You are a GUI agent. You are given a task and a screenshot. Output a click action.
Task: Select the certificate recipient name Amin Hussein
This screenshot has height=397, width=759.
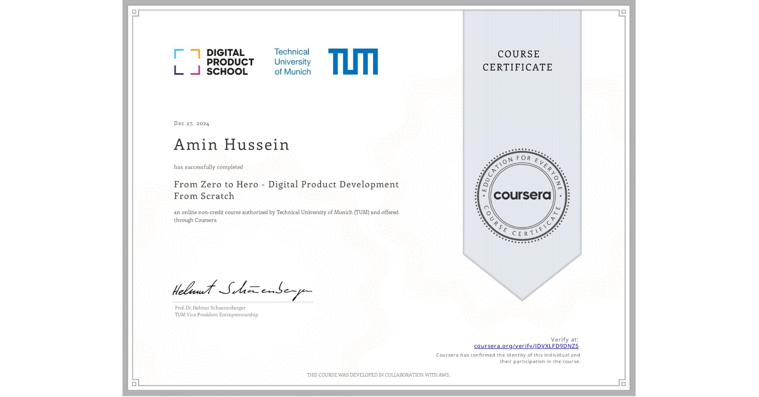232,145
